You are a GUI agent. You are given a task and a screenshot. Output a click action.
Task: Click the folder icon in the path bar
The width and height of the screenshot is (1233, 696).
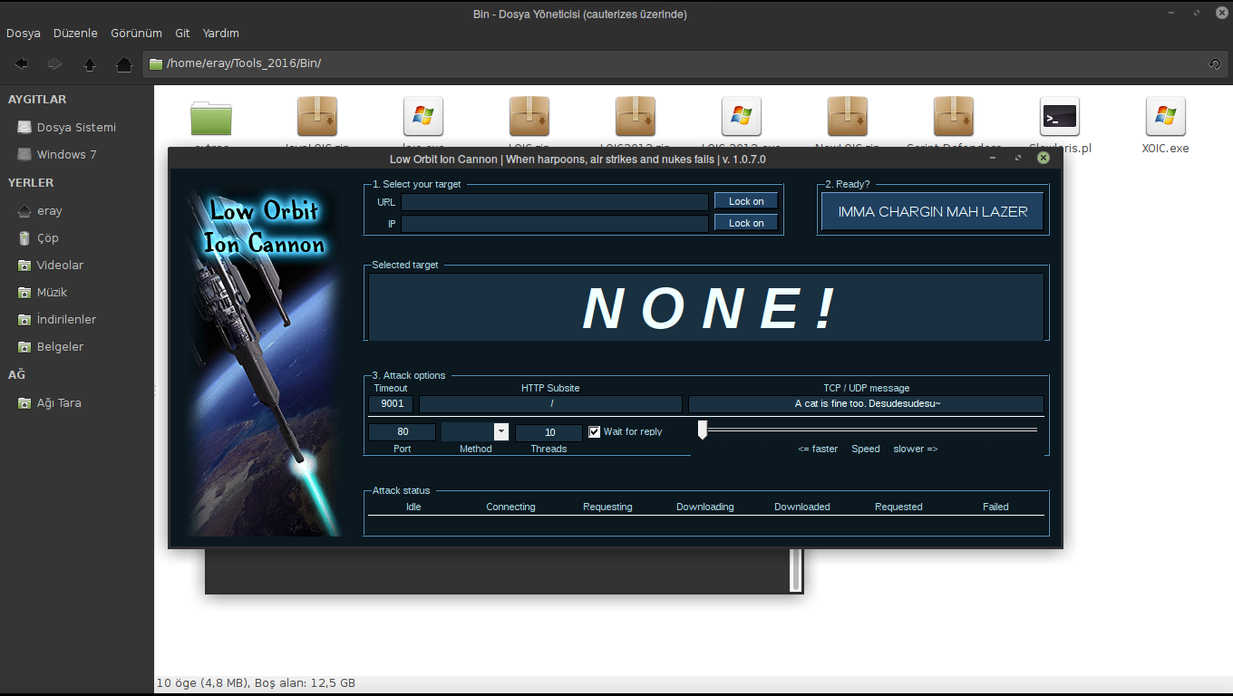coord(156,63)
